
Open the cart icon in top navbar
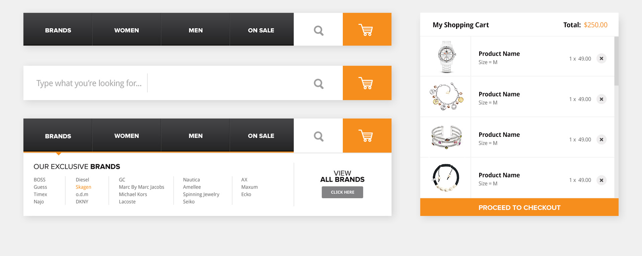366,30
